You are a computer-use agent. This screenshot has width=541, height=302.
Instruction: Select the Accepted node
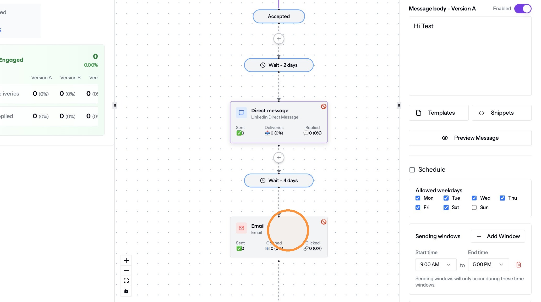(x=279, y=16)
